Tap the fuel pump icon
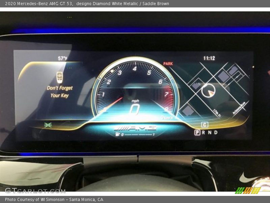The height and width of the screenshot is (203, 270). (x=118, y=135)
